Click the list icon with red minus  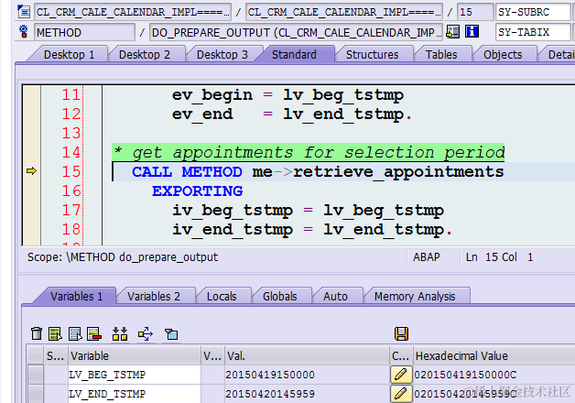(94, 333)
